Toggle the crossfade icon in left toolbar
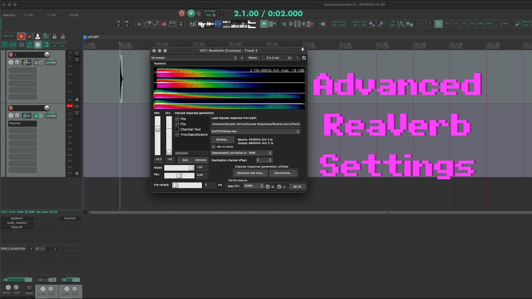This screenshot has width=532, height=299. pyautogui.click(x=5, y=44)
